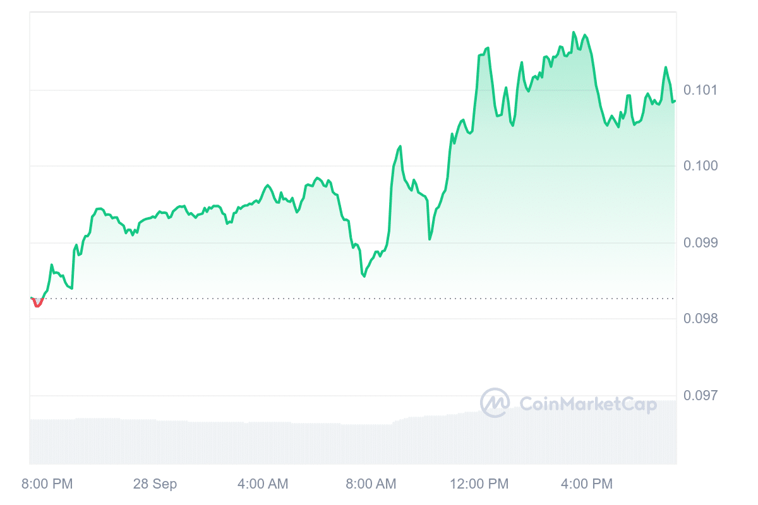Viewport: 758px width, 505px height.
Task: Select the 8:00 AM time axis label
Action: click(371, 484)
